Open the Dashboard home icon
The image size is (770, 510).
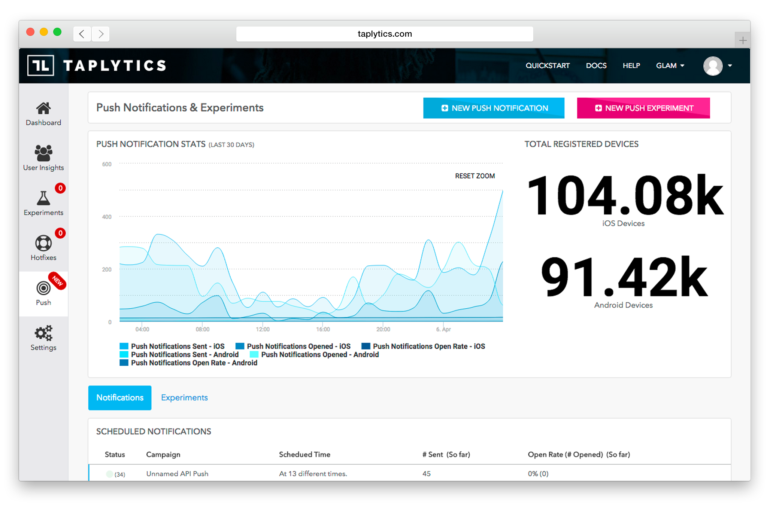pyautogui.click(x=43, y=109)
